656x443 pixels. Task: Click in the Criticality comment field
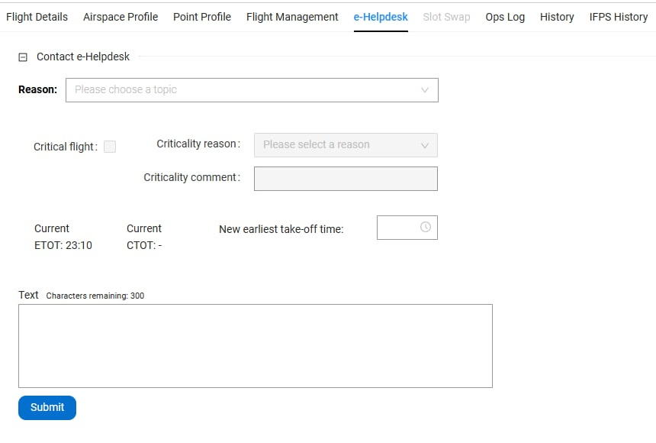[x=346, y=179]
